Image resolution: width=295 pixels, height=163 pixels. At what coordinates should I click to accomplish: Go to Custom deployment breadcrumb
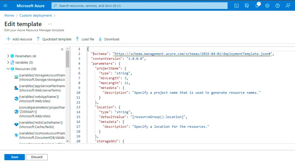[x=36, y=15]
